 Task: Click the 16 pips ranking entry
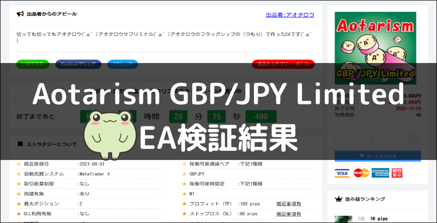379,219
